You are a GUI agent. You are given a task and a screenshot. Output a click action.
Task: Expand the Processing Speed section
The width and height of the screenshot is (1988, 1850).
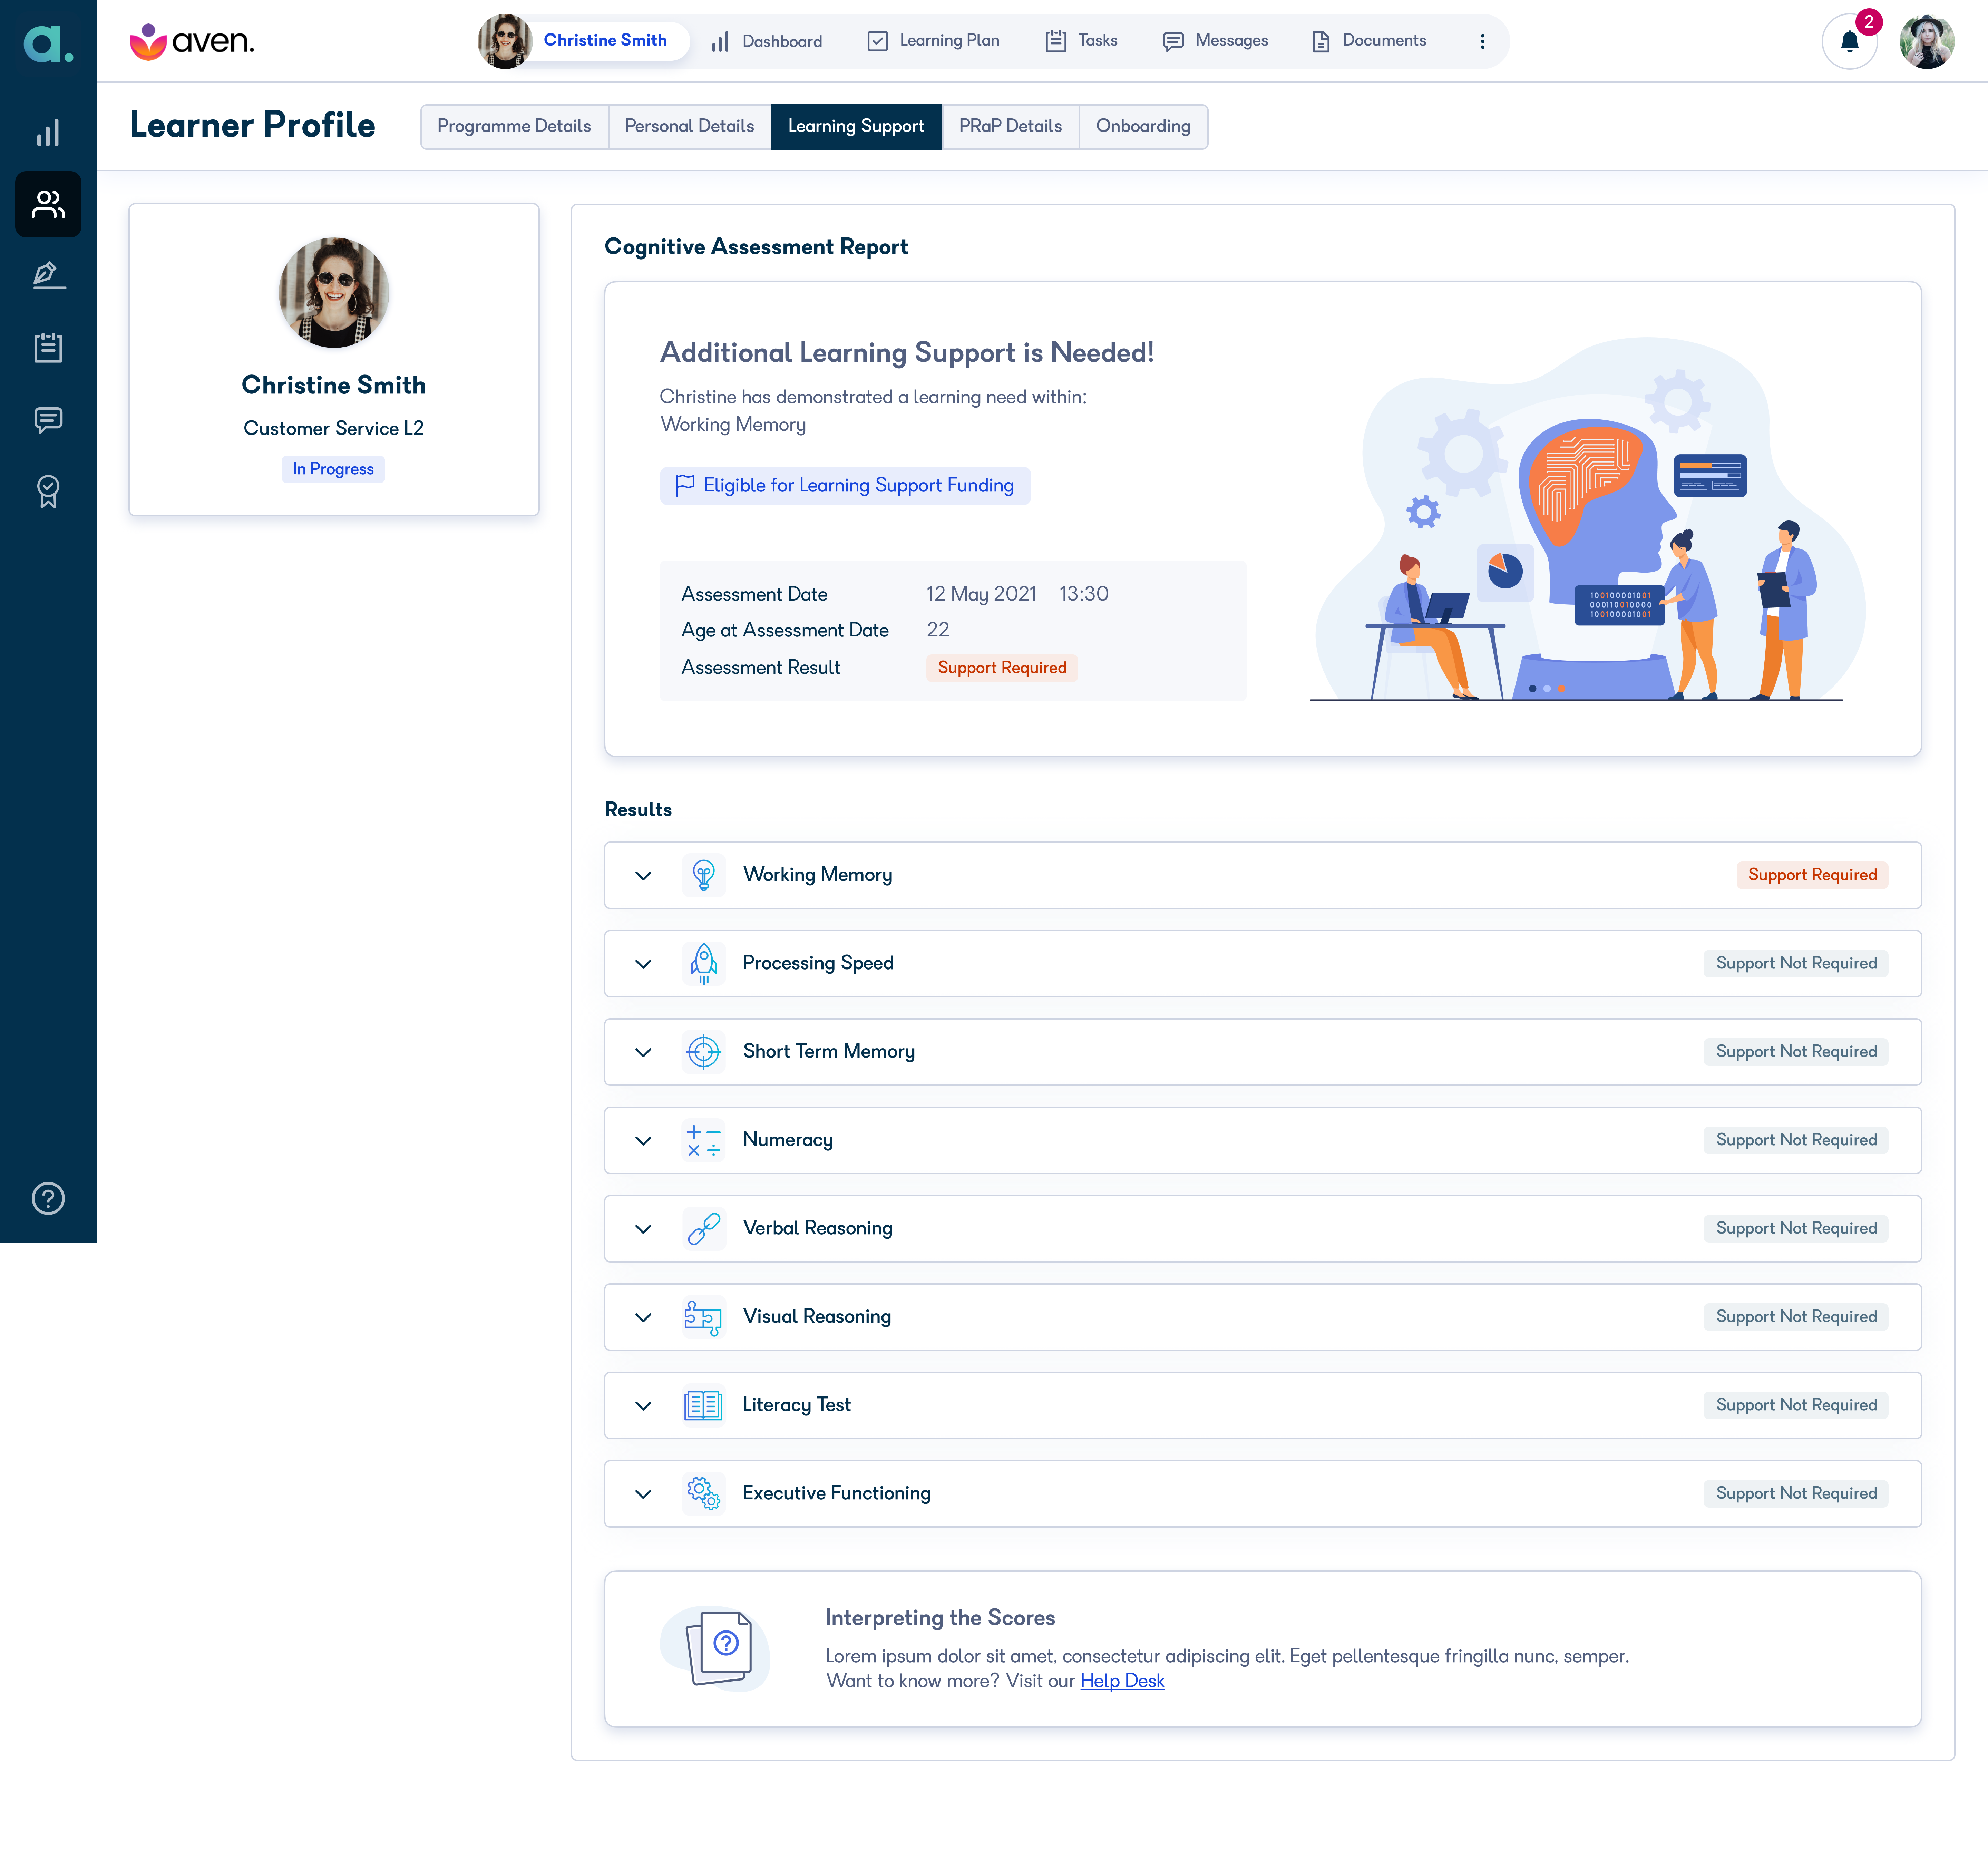[x=643, y=963]
